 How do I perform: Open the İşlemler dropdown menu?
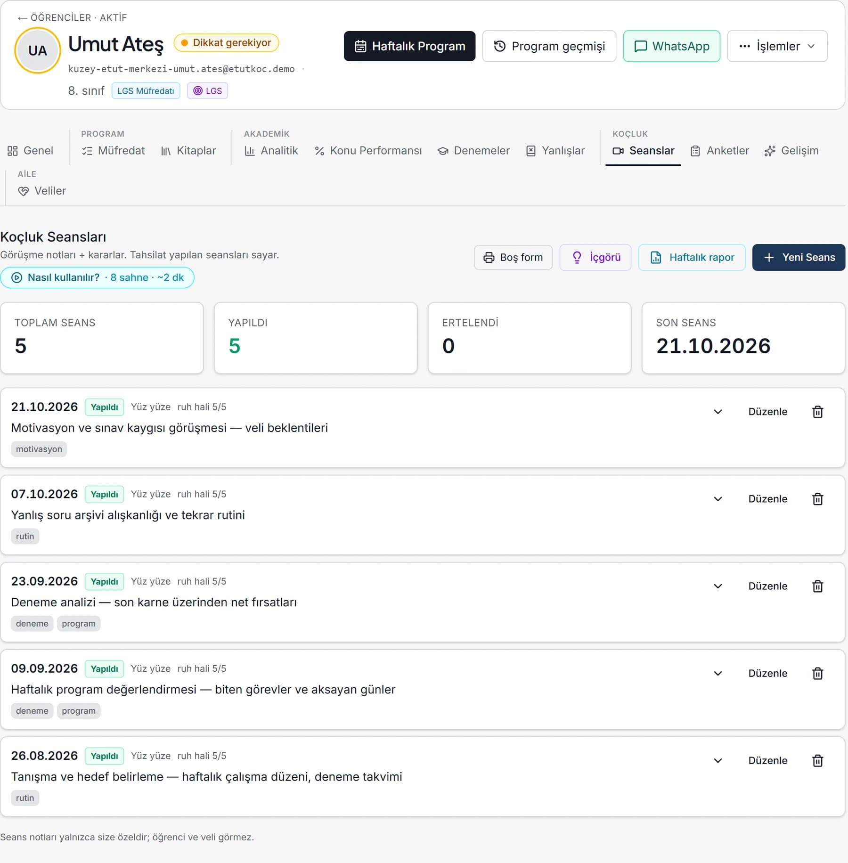[x=777, y=46]
